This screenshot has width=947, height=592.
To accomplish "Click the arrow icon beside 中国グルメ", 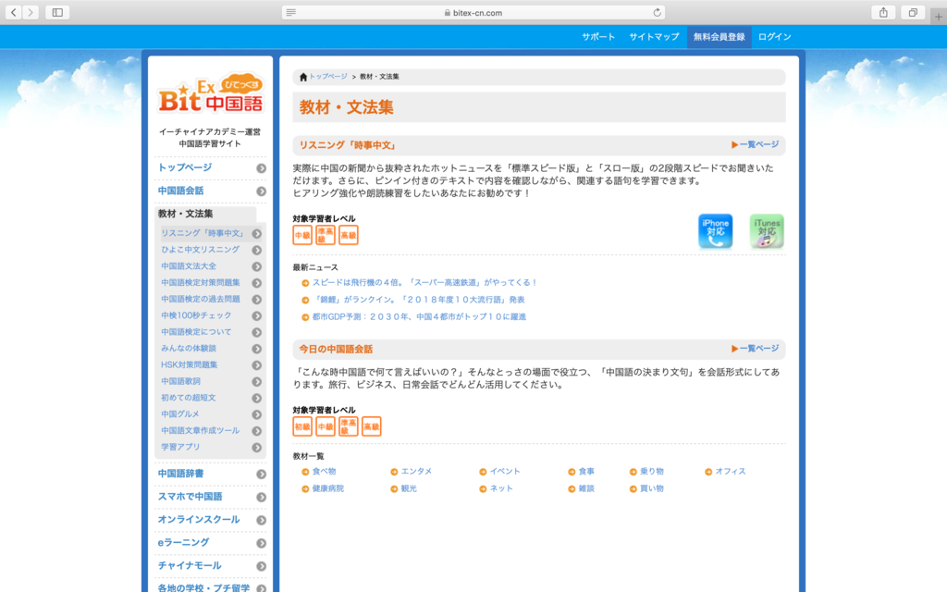I will pyautogui.click(x=257, y=414).
